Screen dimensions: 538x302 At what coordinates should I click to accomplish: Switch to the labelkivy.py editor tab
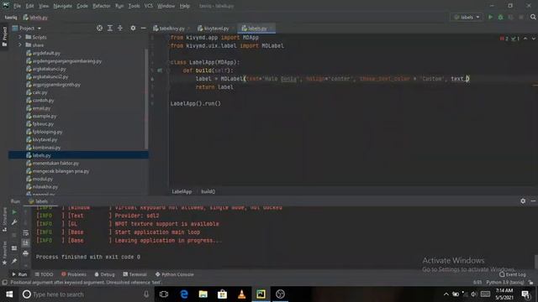pos(169,28)
